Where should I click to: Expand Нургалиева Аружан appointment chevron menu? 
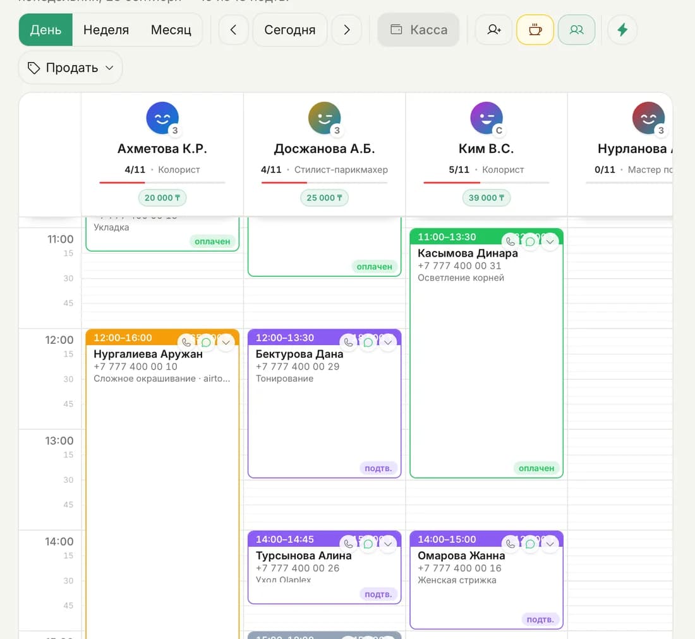tap(226, 343)
